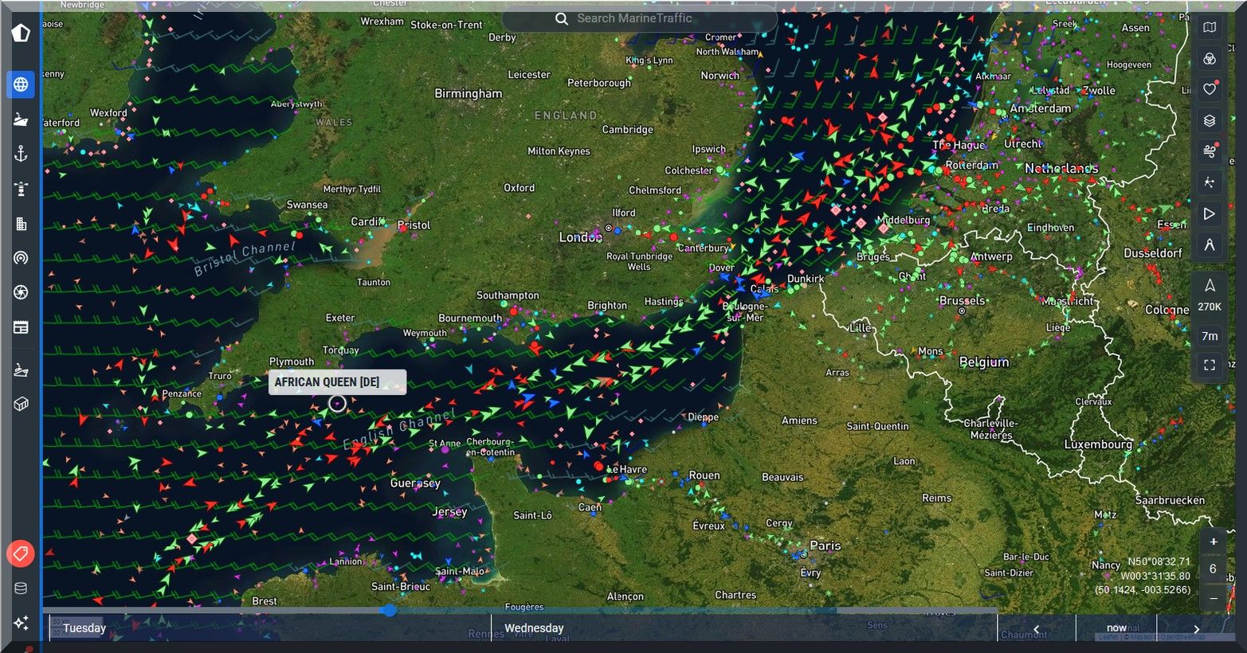Open the Photos camera shutter icon

[x=21, y=292]
